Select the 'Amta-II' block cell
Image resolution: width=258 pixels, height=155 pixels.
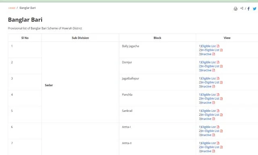coord(158,147)
